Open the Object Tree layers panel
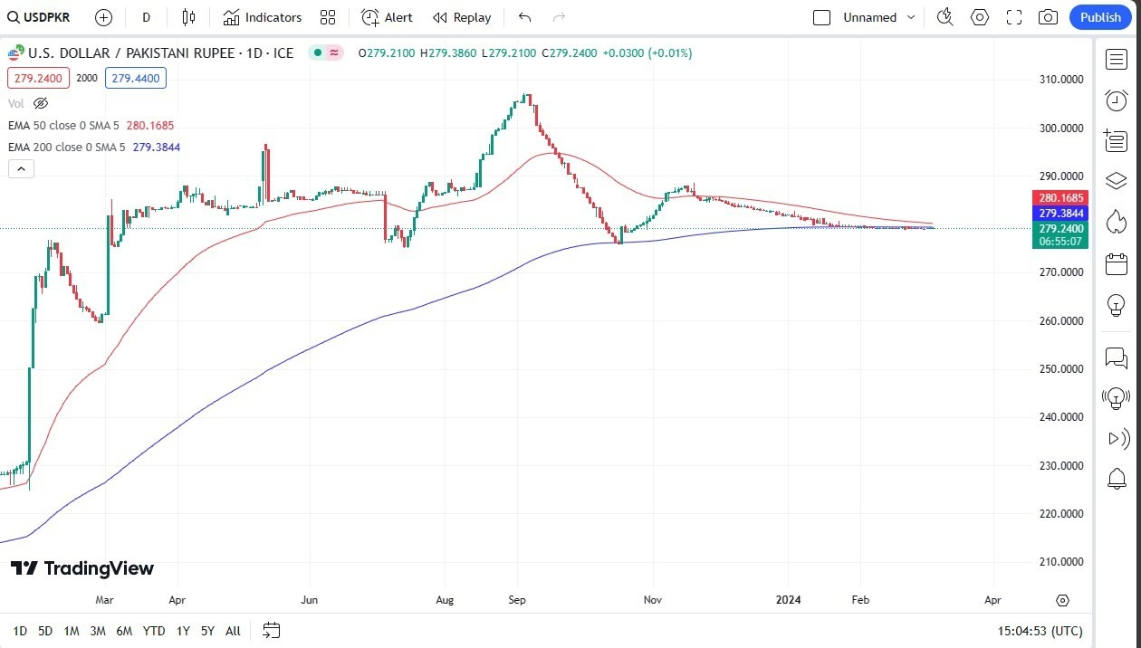 tap(1116, 180)
